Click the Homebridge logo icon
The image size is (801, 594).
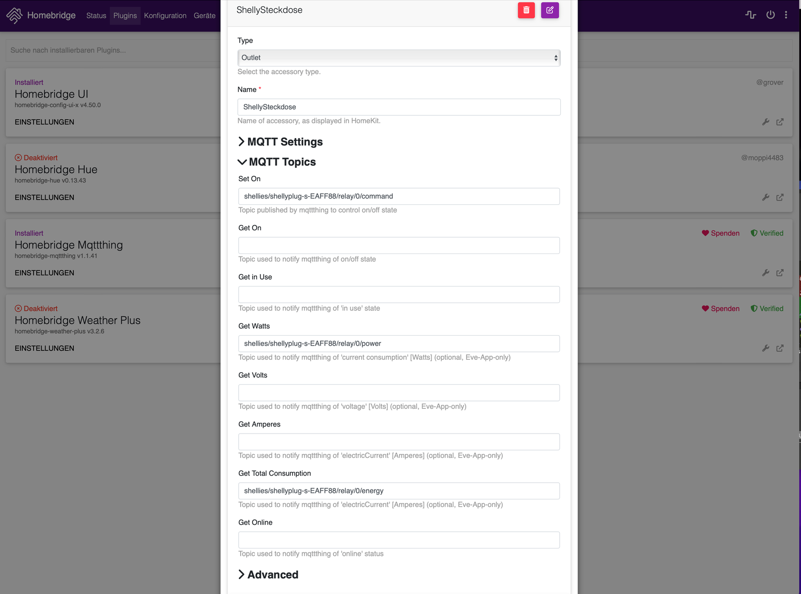click(x=14, y=15)
